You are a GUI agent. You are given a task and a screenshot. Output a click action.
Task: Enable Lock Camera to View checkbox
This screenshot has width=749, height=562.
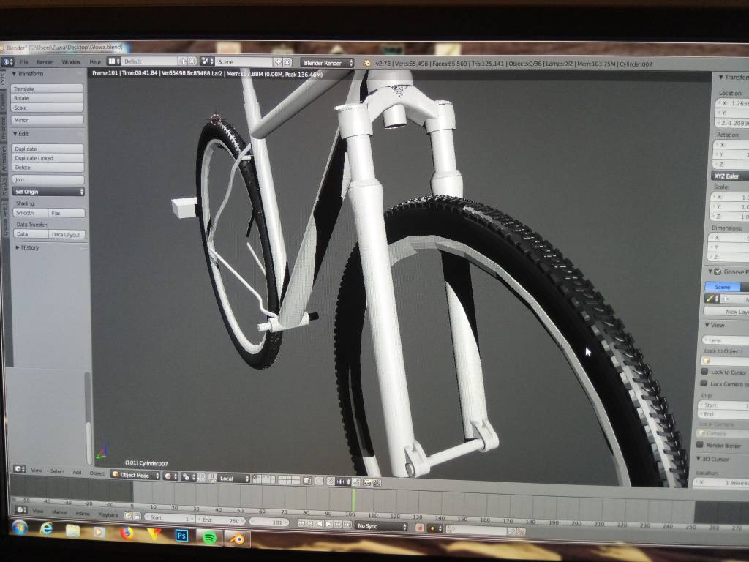tap(704, 383)
